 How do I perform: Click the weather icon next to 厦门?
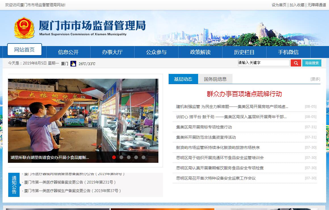[73, 64]
